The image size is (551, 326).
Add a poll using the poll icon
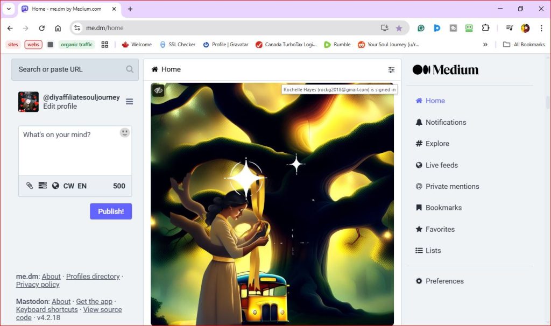(43, 186)
